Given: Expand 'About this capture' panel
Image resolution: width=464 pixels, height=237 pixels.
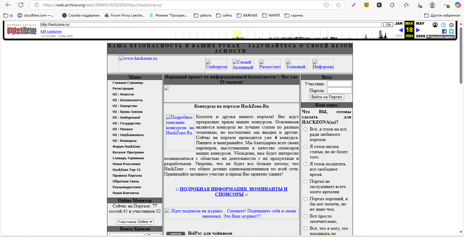Looking at the screenshot, I should click(440, 37).
